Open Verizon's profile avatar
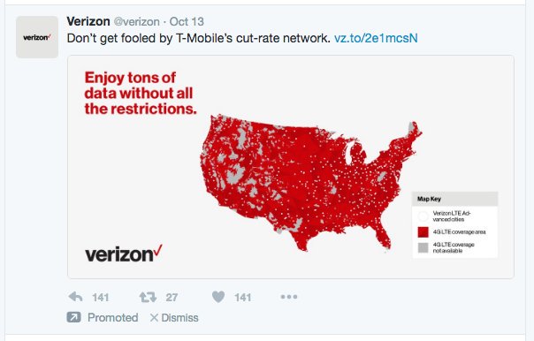The width and height of the screenshot is (534, 341). pyautogui.click(x=37, y=37)
